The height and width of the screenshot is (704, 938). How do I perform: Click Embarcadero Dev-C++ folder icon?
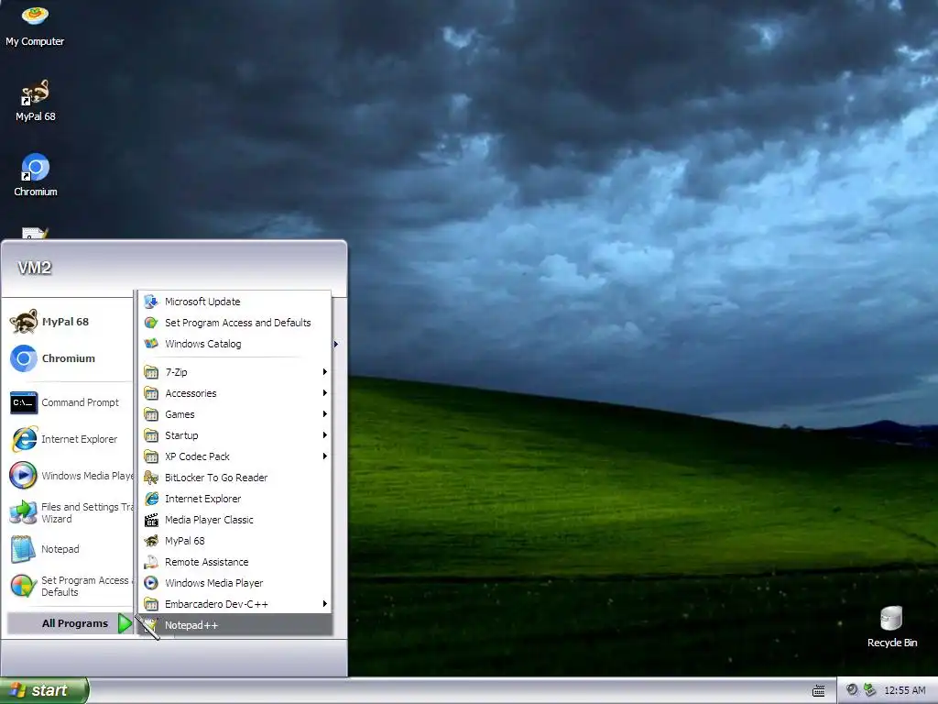[x=151, y=603]
